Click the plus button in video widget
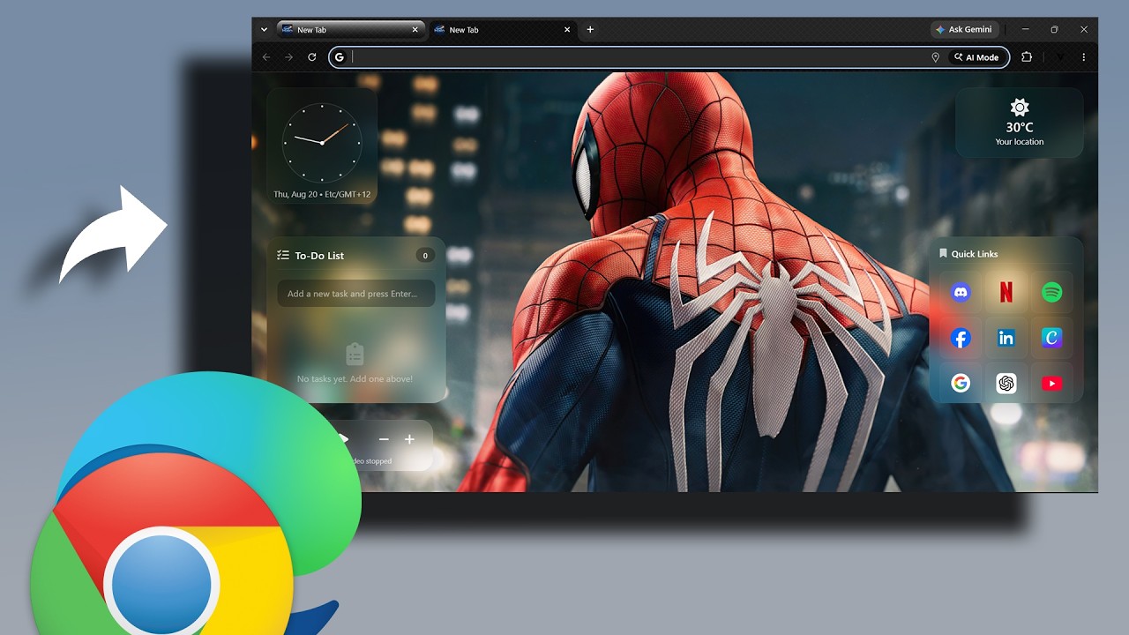This screenshot has width=1129, height=635. click(x=409, y=439)
